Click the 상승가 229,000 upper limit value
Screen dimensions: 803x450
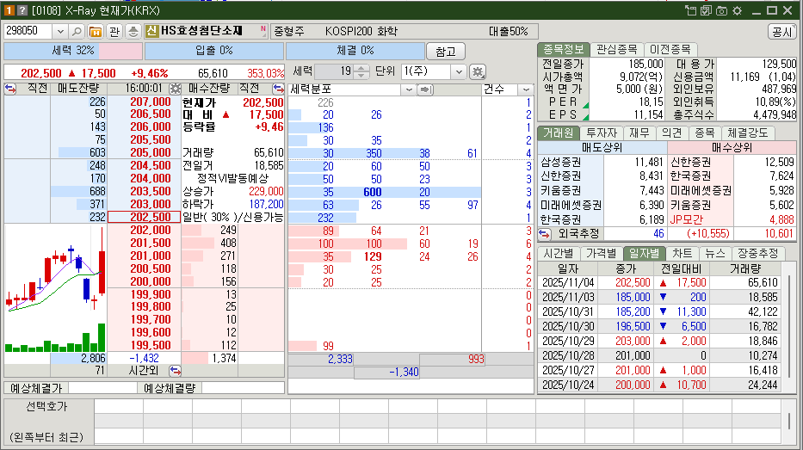[x=266, y=192]
